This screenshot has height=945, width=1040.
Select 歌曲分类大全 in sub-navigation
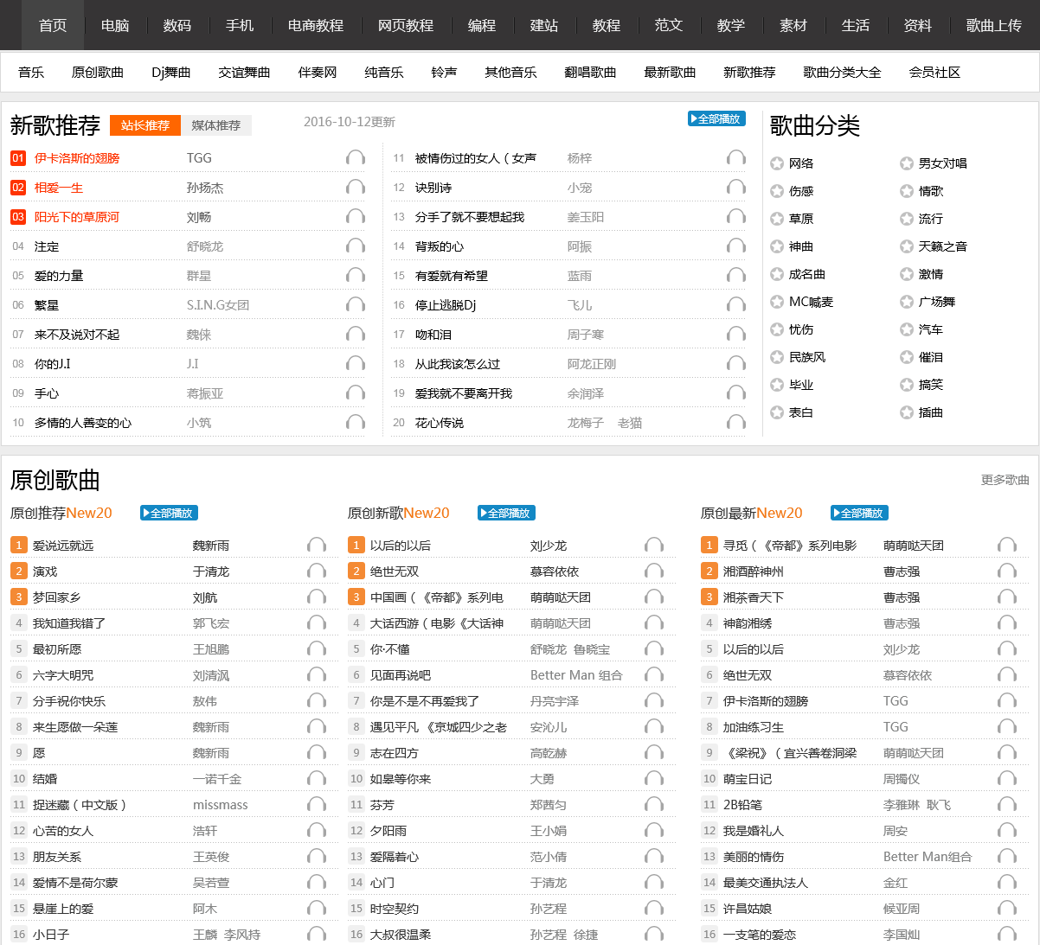pos(842,73)
